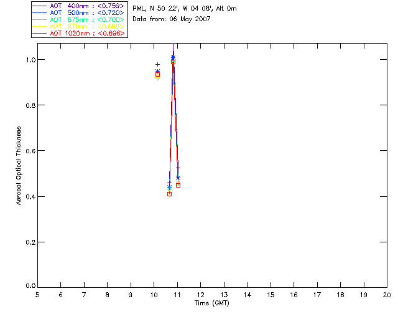Click the 0.2 y-axis tick label
The height and width of the screenshot is (319, 398).
point(30,242)
